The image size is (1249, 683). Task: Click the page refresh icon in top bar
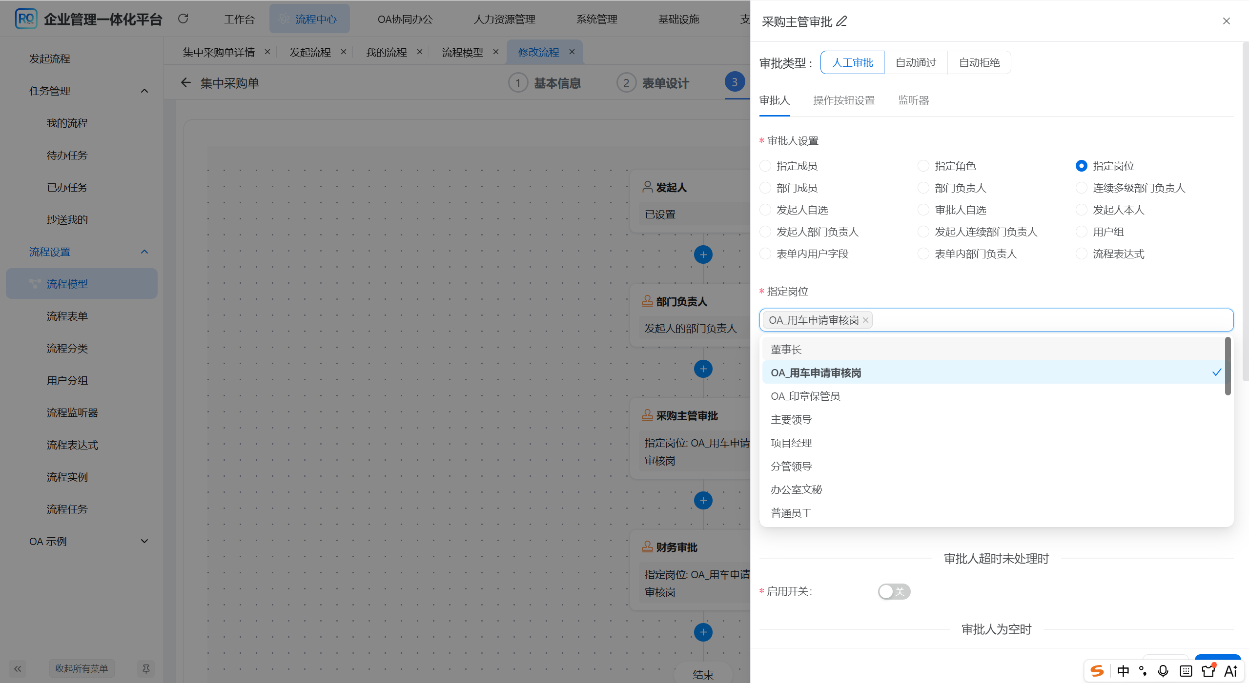183,19
